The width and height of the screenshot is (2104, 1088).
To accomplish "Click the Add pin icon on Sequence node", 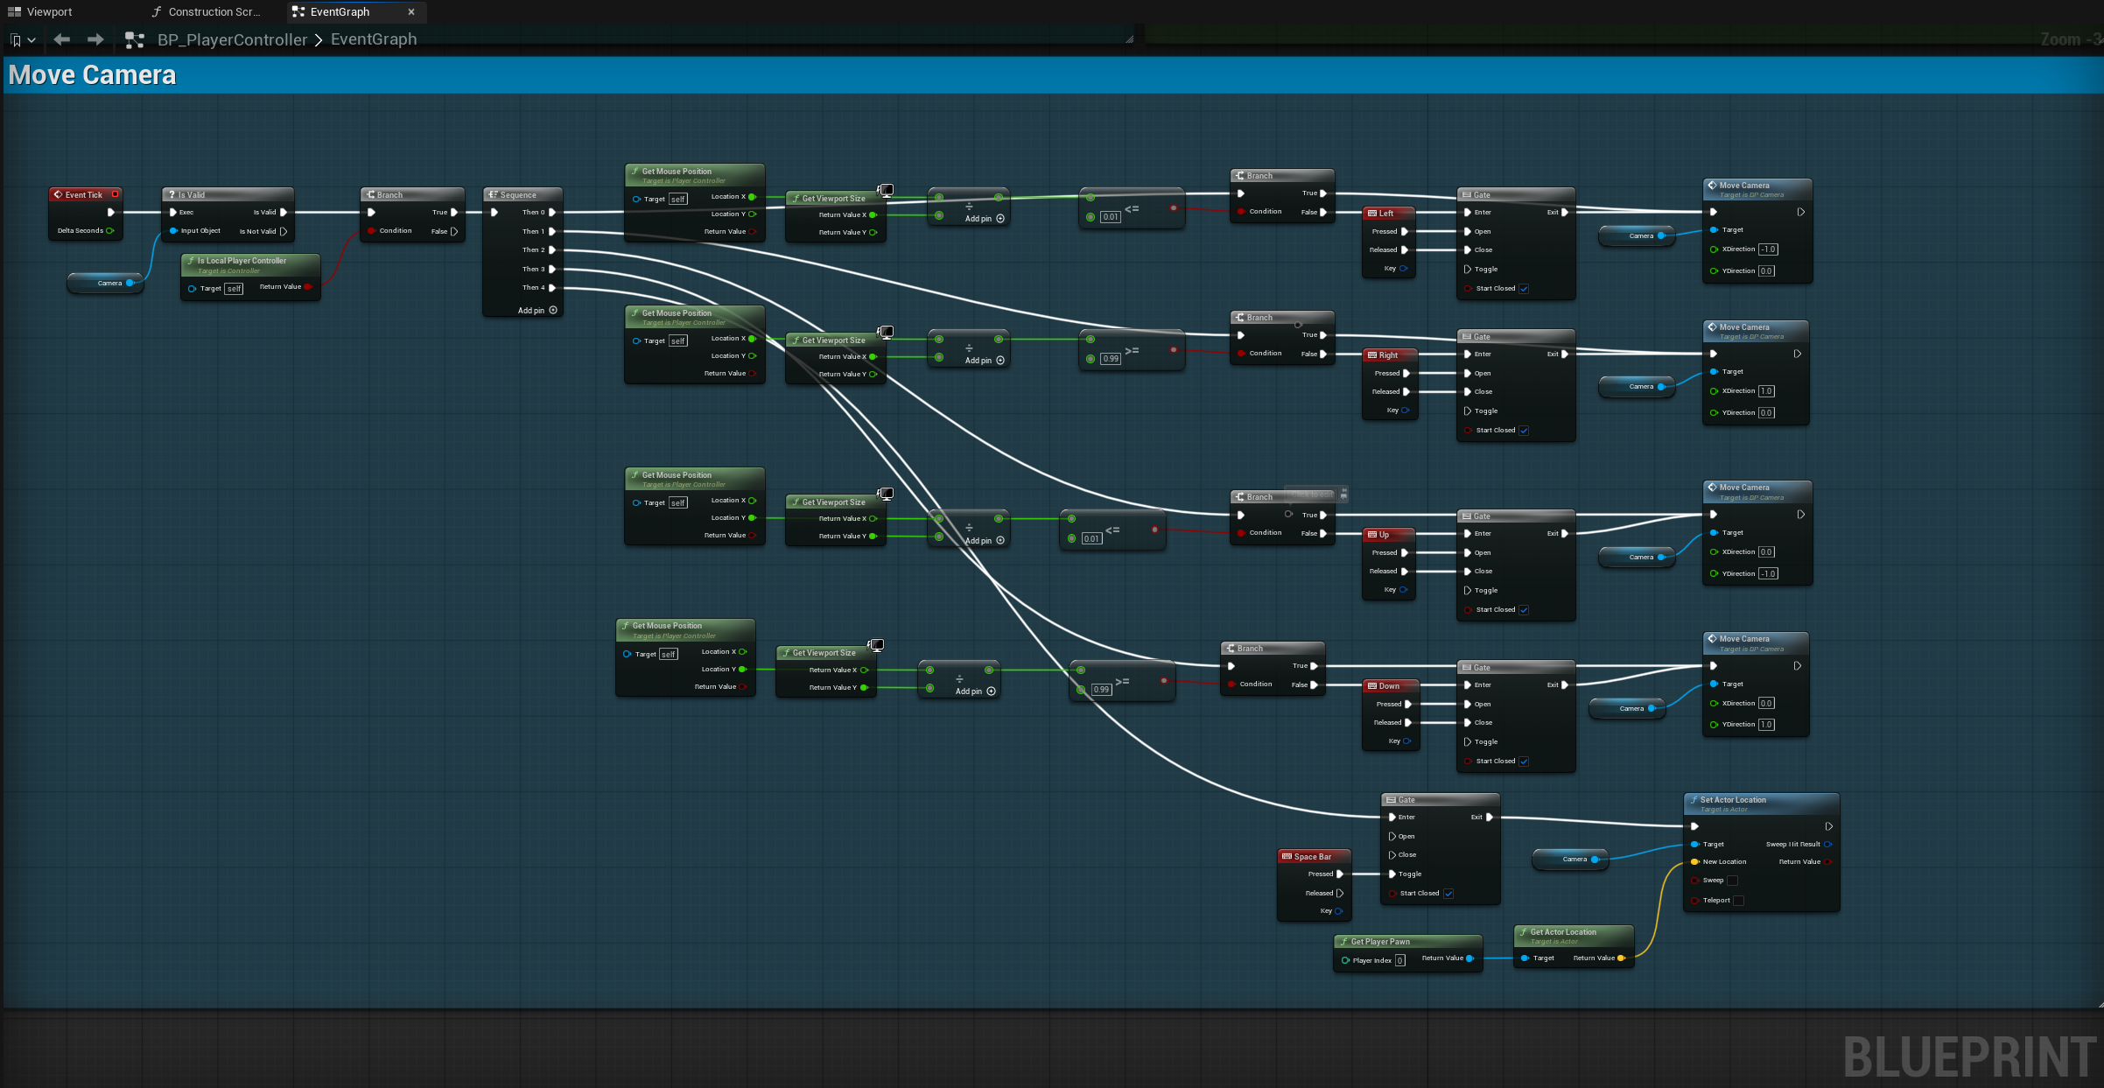I will click(x=553, y=310).
